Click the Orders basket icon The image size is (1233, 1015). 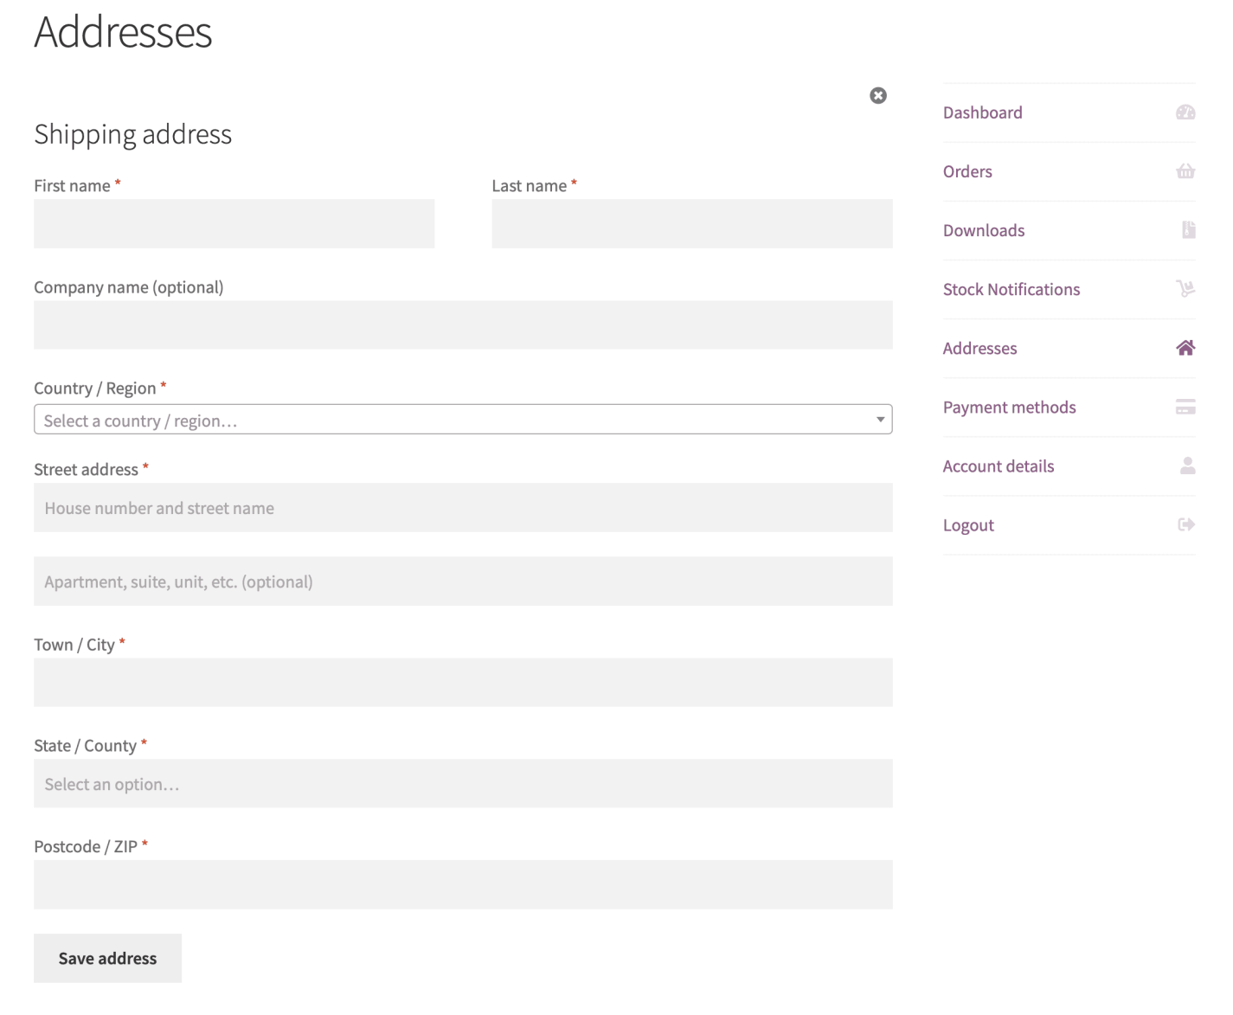(x=1185, y=170)
